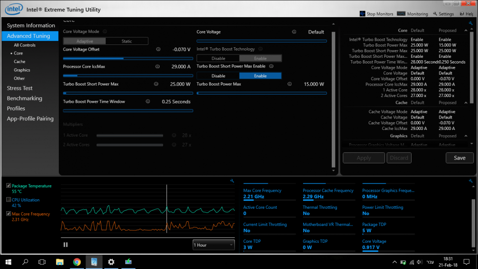The width and height of the screenshot is (478, 269).
Task: Click info icon for Turbo Boost Short Power Max
Action: 156,84
